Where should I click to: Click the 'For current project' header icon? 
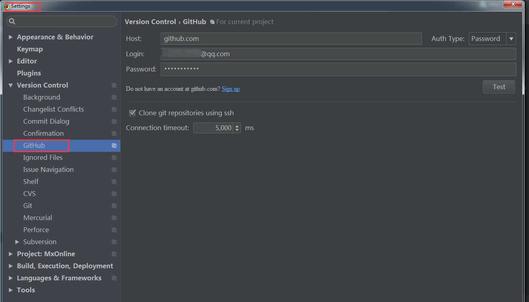[x=212, y=22]
